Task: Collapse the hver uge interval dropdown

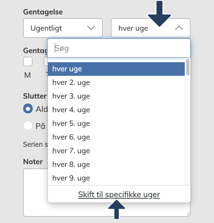Action: [x=151, y=28]
